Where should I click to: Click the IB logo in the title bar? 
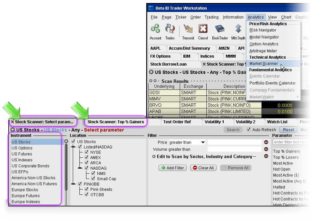tap(151, 8)
